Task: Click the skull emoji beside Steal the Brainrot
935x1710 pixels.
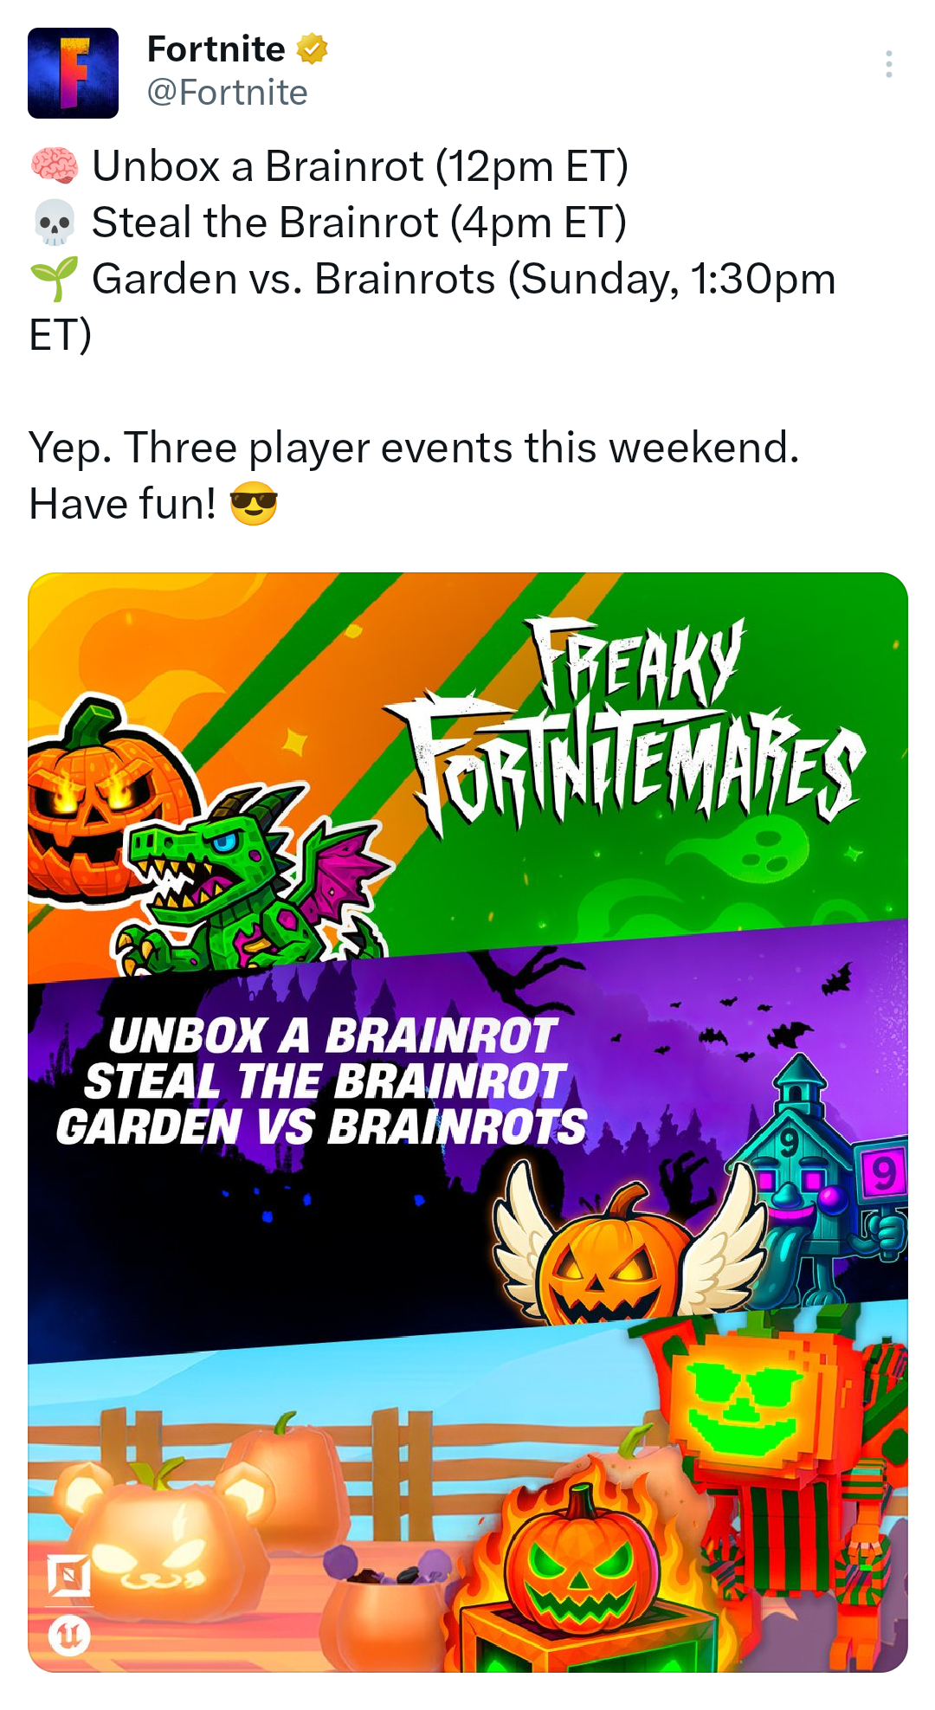Action: 55,223
